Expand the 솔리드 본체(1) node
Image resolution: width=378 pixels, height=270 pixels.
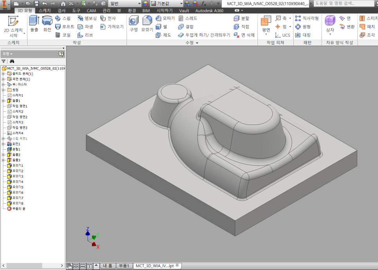pos(3,73)
